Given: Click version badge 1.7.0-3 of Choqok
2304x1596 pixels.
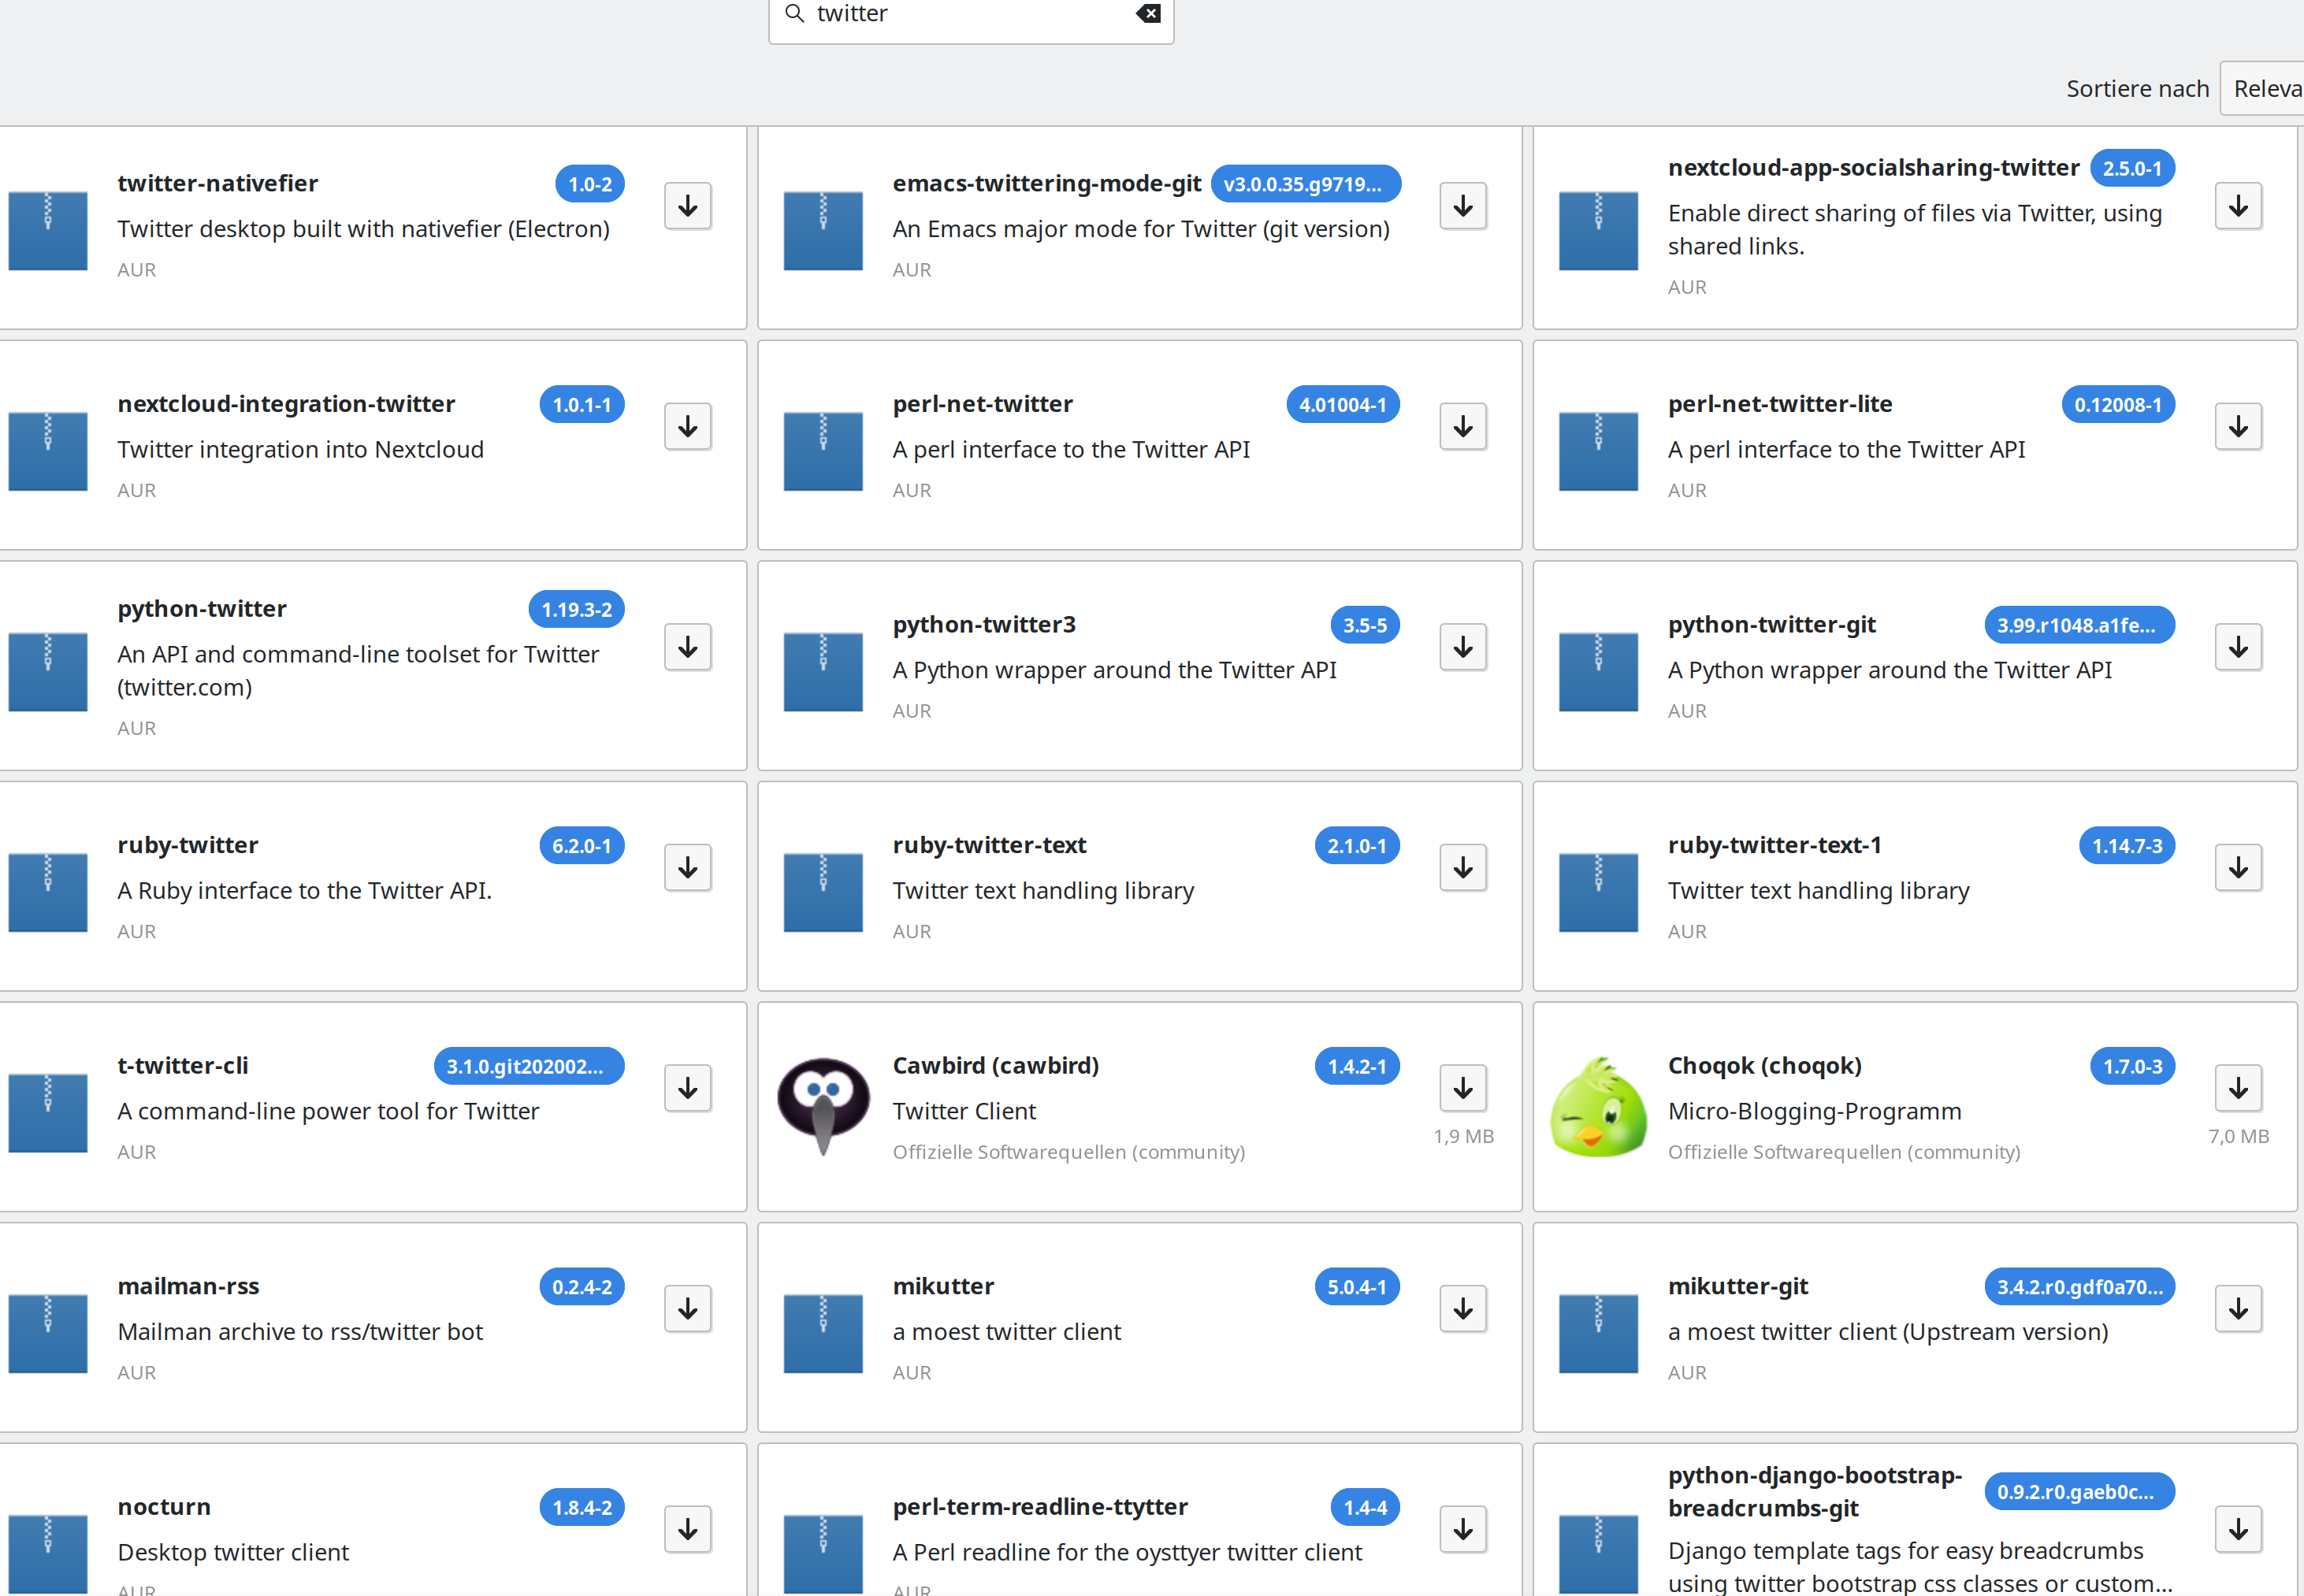Looking at the screenshot, I should click(x=2132, y=1066).
